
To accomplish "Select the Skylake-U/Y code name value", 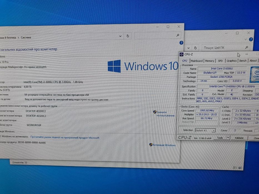I will pos(210,73).
